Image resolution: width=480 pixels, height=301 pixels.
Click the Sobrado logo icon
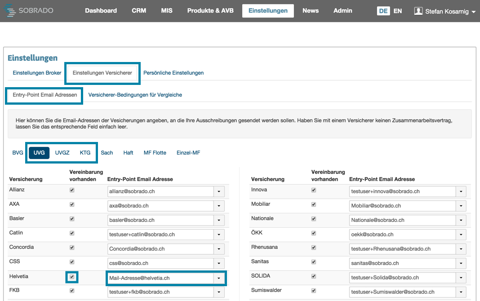pyautogui.click(x=9, y=10)
